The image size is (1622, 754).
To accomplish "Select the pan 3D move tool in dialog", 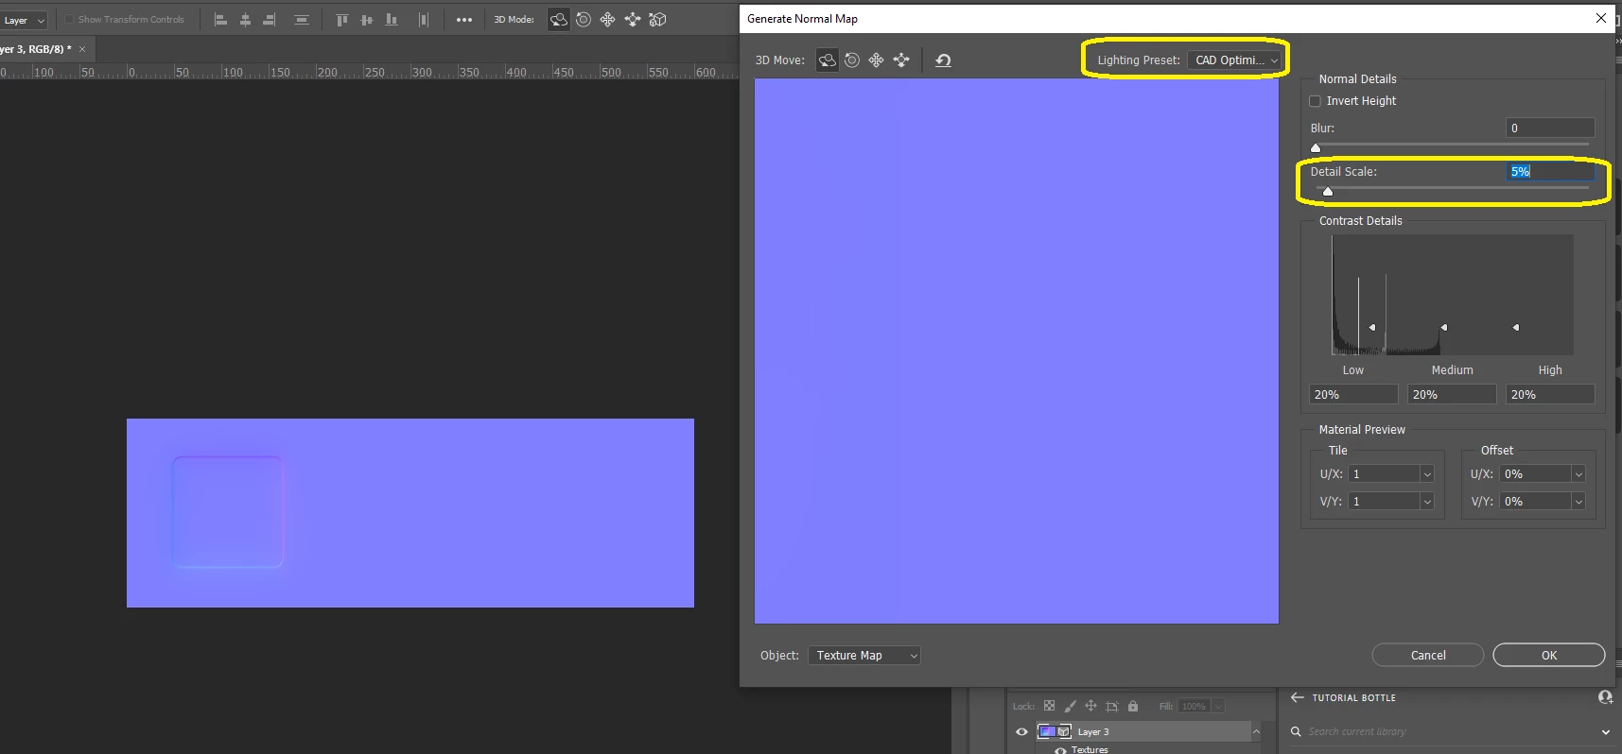I will click(877, 60).
